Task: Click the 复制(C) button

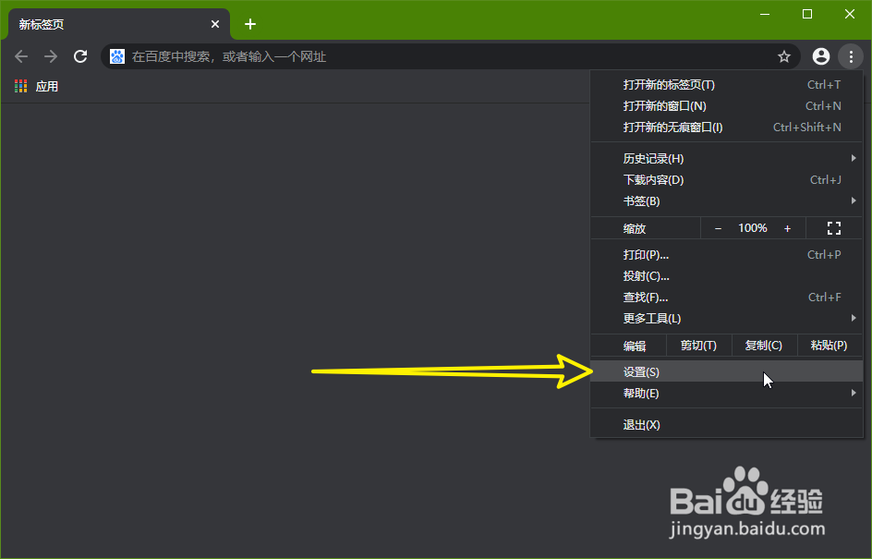Action: tap(764, 346)
